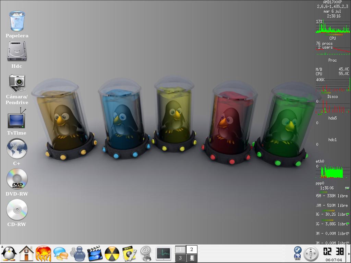Launch the chat bubbles messenger app

coord(61,254)
